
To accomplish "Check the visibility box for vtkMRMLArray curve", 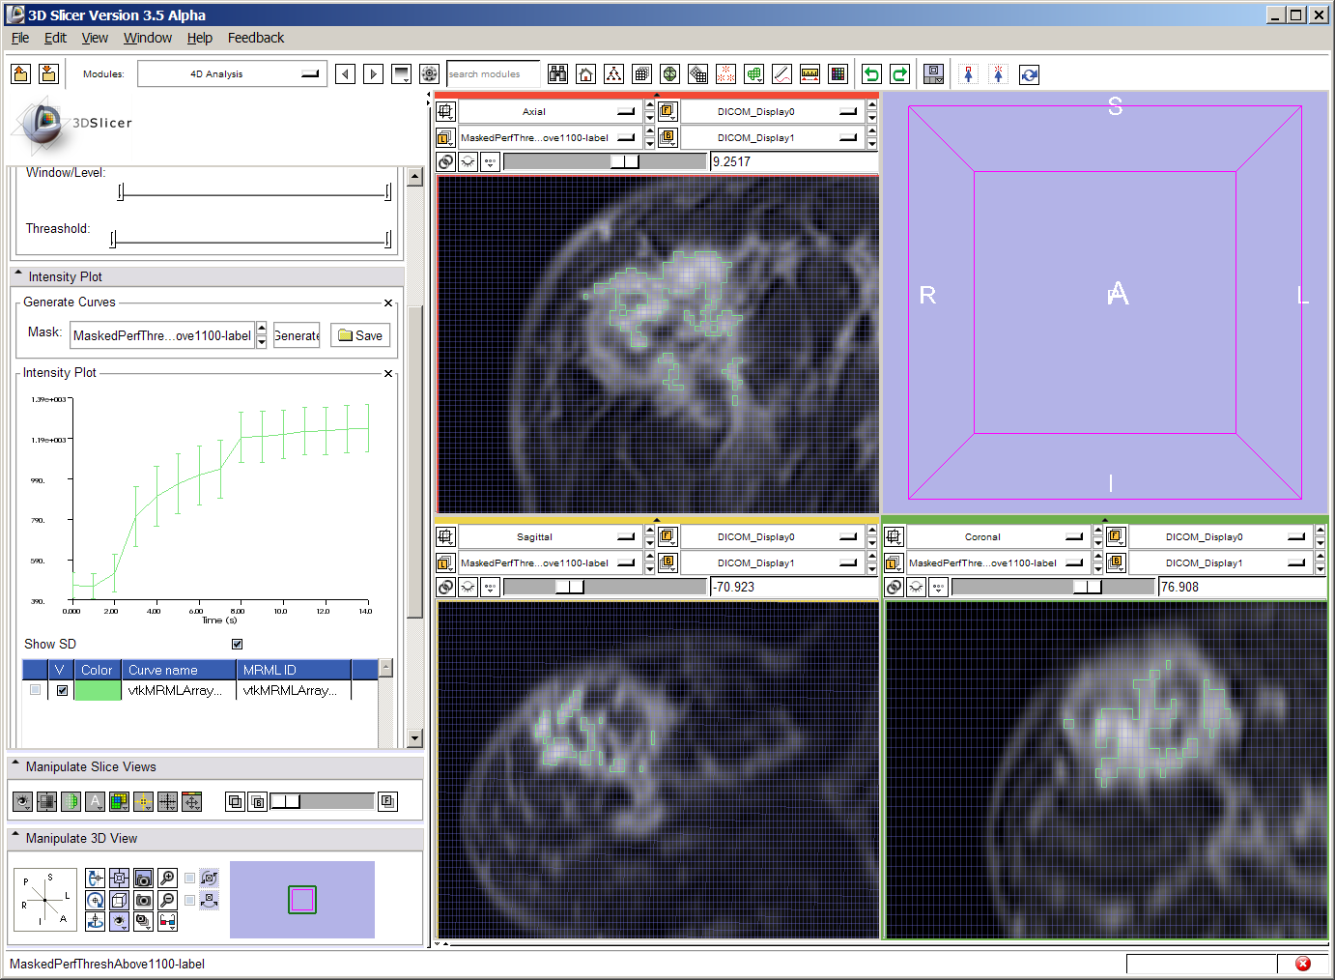I will pyautogui.click(x=62, y=690).
